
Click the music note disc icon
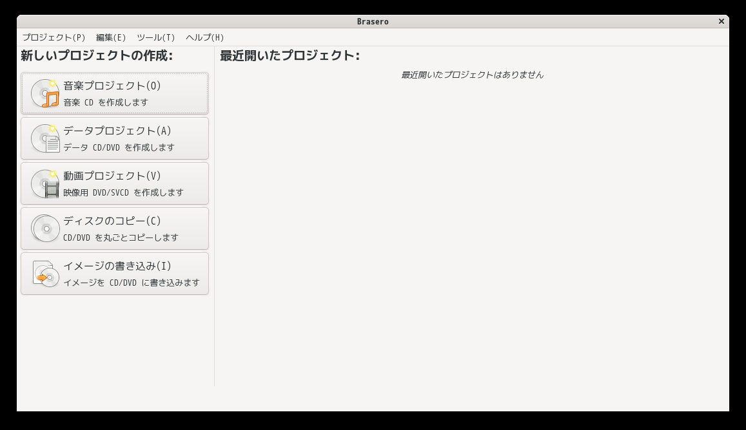pyautogui.click(x=45, y=93)
